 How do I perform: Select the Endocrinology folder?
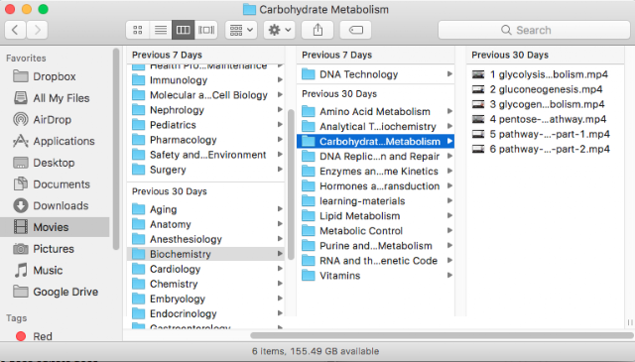(x=205, y=313)
